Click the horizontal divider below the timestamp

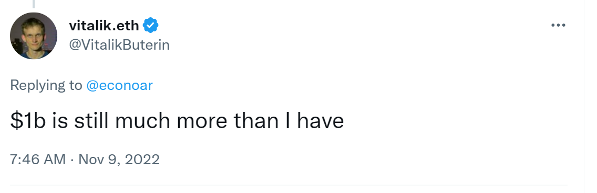point(289,186)
